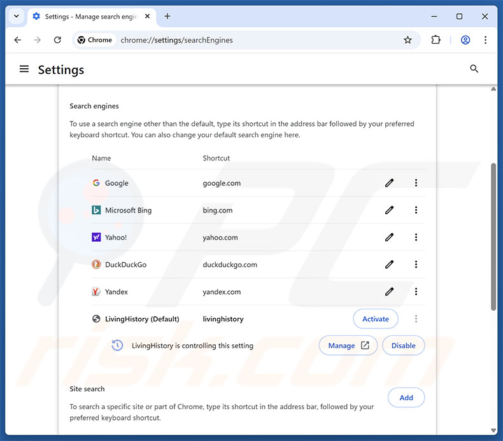Screen dimensions: 503x441
Task: Go back to previous page
Action: [x=18, y=40]
